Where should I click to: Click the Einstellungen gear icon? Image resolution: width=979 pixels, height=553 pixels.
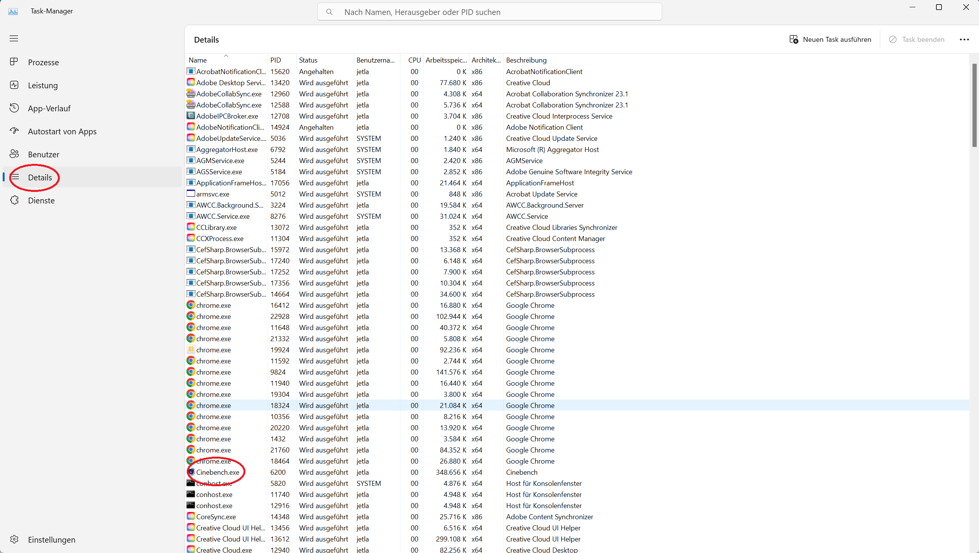(x=14, y=539)
